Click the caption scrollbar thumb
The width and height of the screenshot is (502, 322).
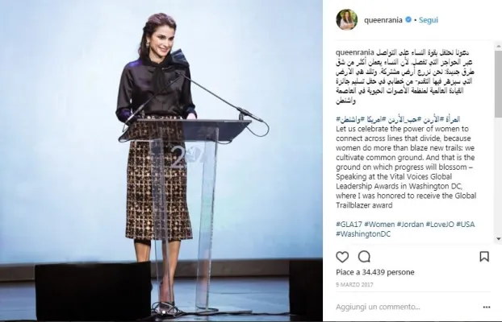click(498, 84)
